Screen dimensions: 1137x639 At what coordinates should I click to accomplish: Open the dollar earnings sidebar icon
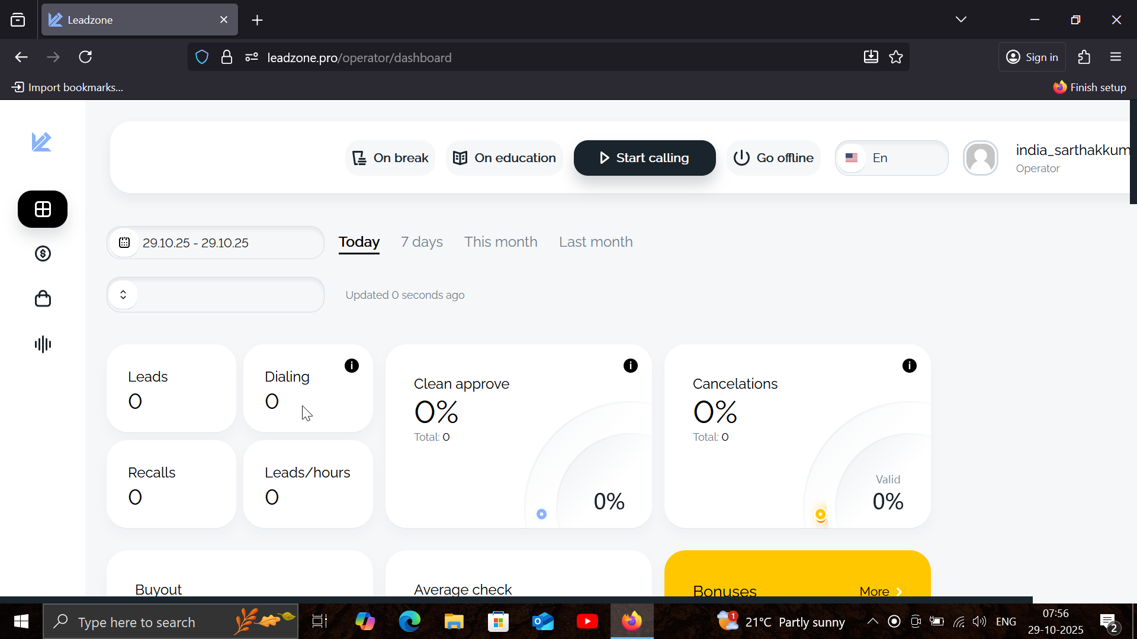(43, 254)
